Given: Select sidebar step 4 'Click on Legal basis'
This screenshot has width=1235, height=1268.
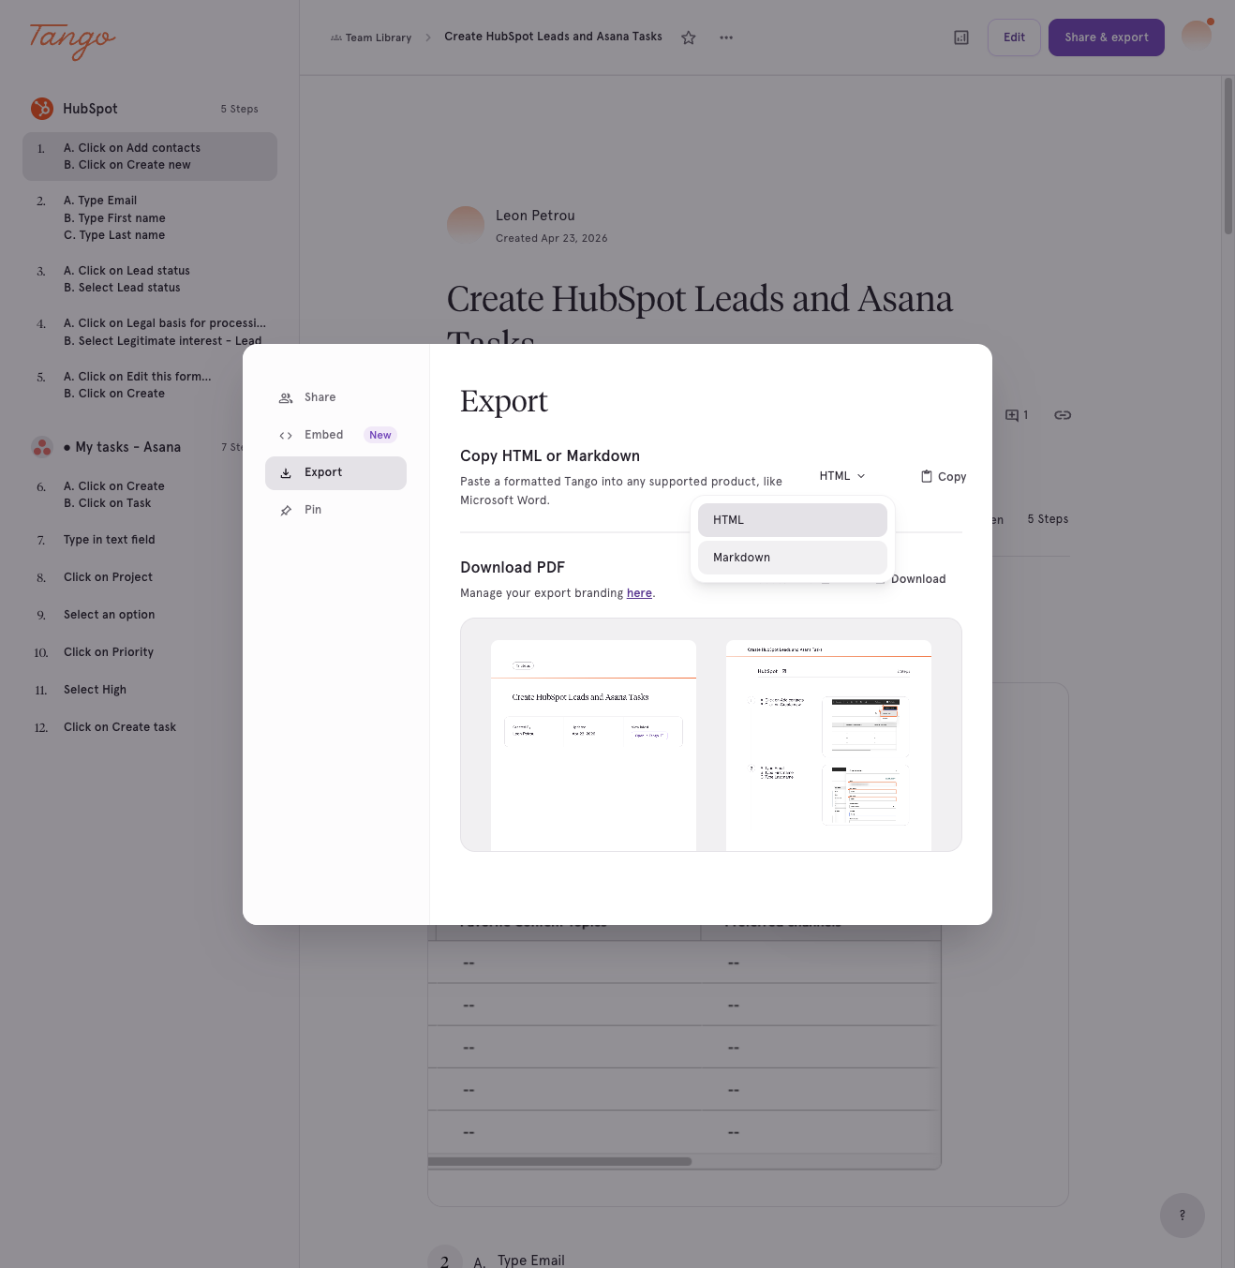Looking at the screenshot, I should 150,332.
